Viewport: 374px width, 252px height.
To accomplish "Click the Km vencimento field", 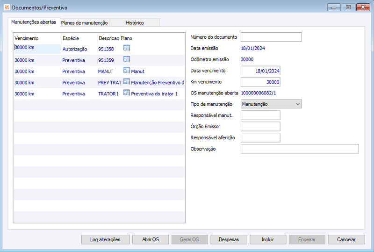I will (260, 82).
